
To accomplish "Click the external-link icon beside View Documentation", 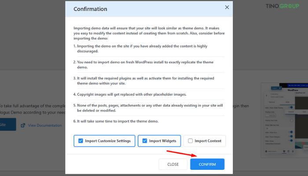I will (x=23, y=125).
